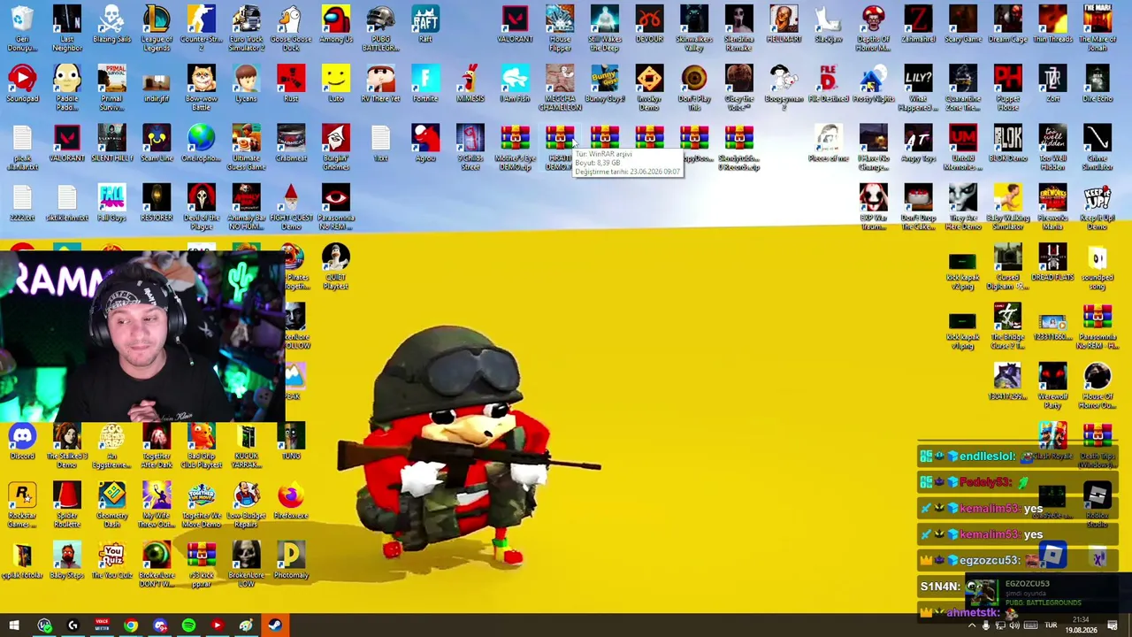Viewport: 1132px width, 637px height.
Task: Click the Keep It Up! Demo icon
Action: (x=1098, y=206)
